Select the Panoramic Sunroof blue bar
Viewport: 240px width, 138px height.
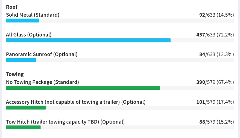pos(21,60)
